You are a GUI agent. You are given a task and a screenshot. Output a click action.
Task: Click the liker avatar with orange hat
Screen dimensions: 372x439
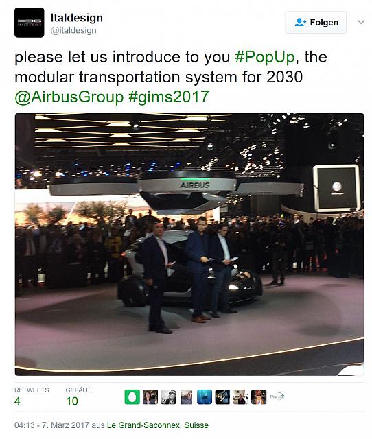point(259,396)
